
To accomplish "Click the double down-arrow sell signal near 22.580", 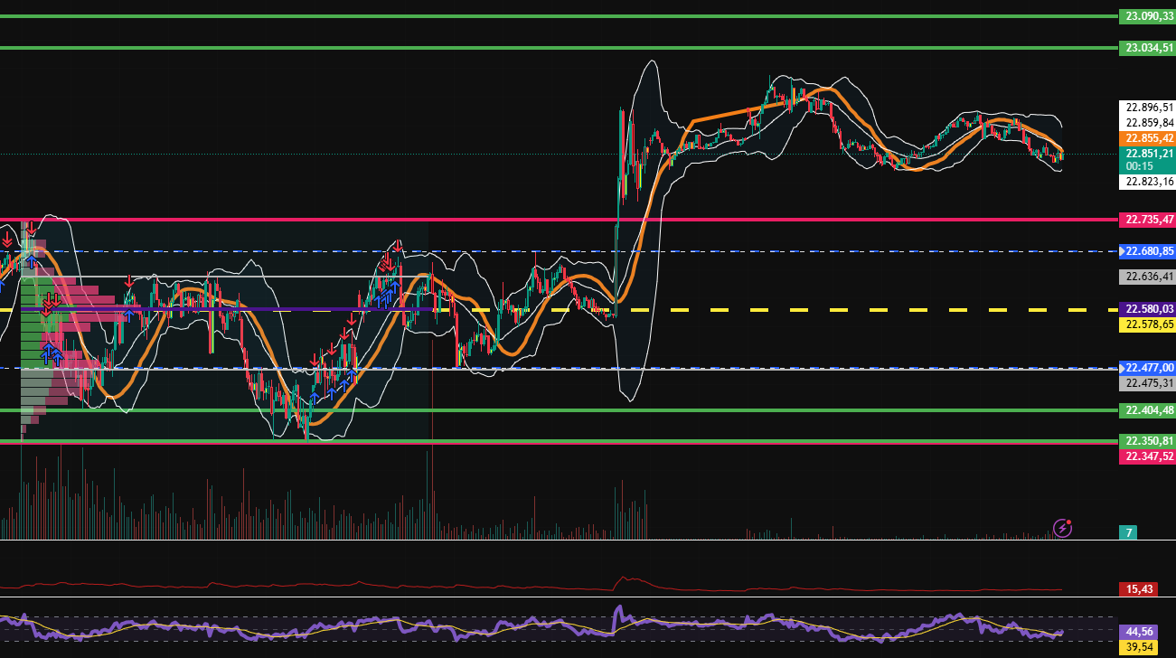I will [x=51, y=302].
